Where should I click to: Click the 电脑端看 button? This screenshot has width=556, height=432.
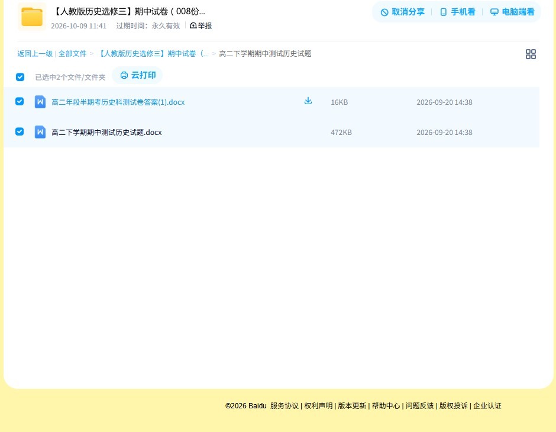(512, 12)
